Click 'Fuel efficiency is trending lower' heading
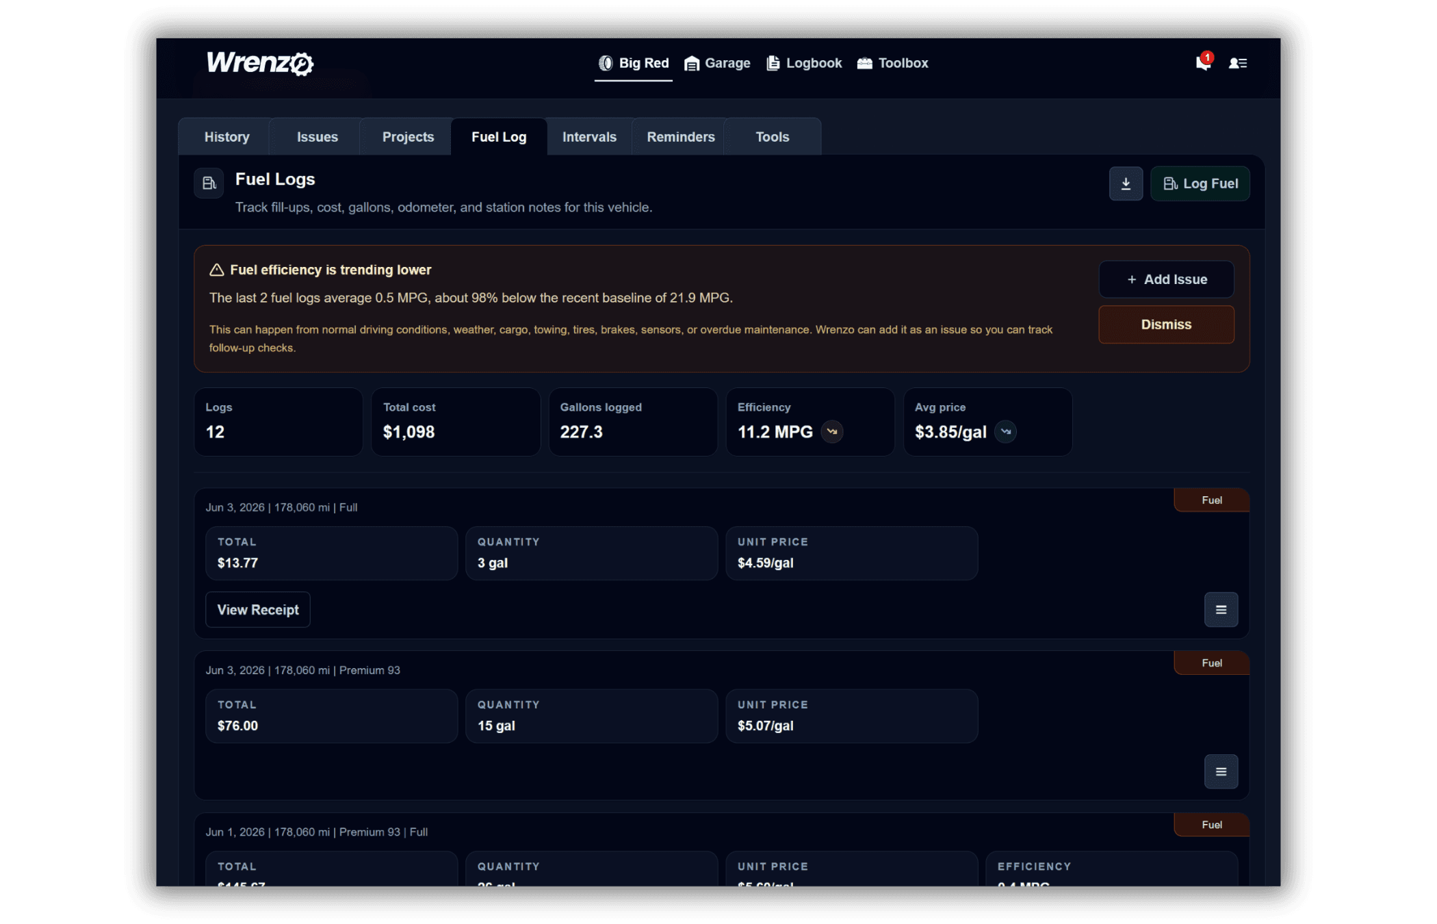This screenshot has height=924, width=1437. (x=331, y=270)
